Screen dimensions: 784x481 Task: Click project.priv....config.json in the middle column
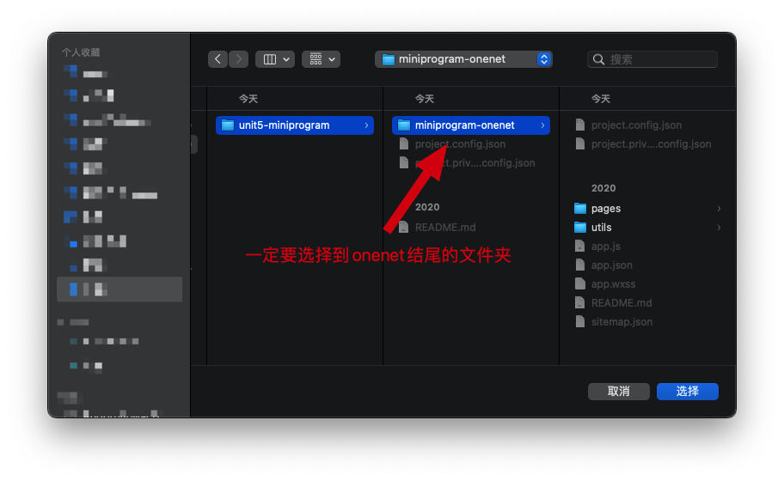click(x=475, y=163)
